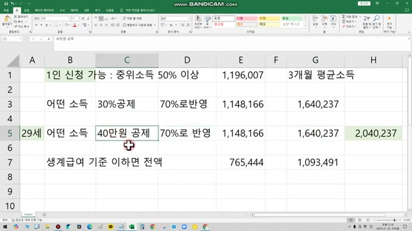Image resolution: width=412 pixels, height=231 pixels.
Task: Toggle Wrap Text button in Alignment group
Action: 132,19
